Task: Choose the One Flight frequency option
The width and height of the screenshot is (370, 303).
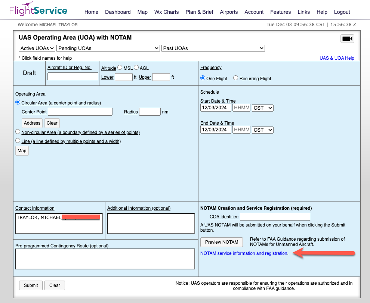Action: pyautogui.click(x=203, y=78)
